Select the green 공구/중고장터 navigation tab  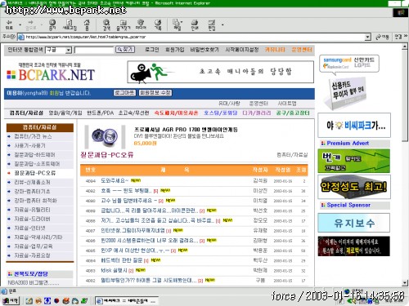point(293,113)
